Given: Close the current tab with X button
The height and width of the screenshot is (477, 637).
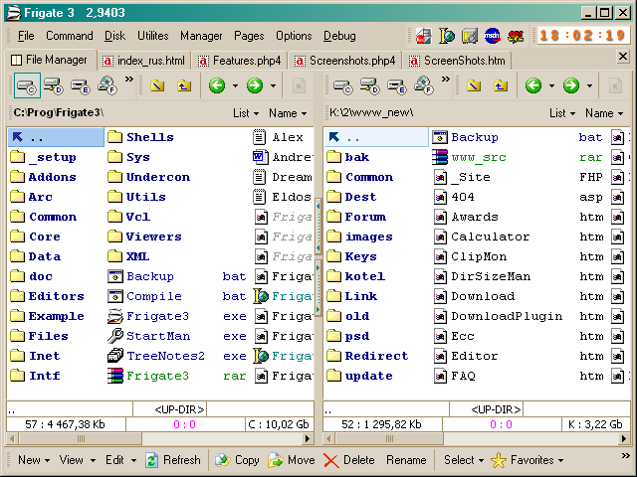Looking at the screenshot, I should (x=623, y=57).
